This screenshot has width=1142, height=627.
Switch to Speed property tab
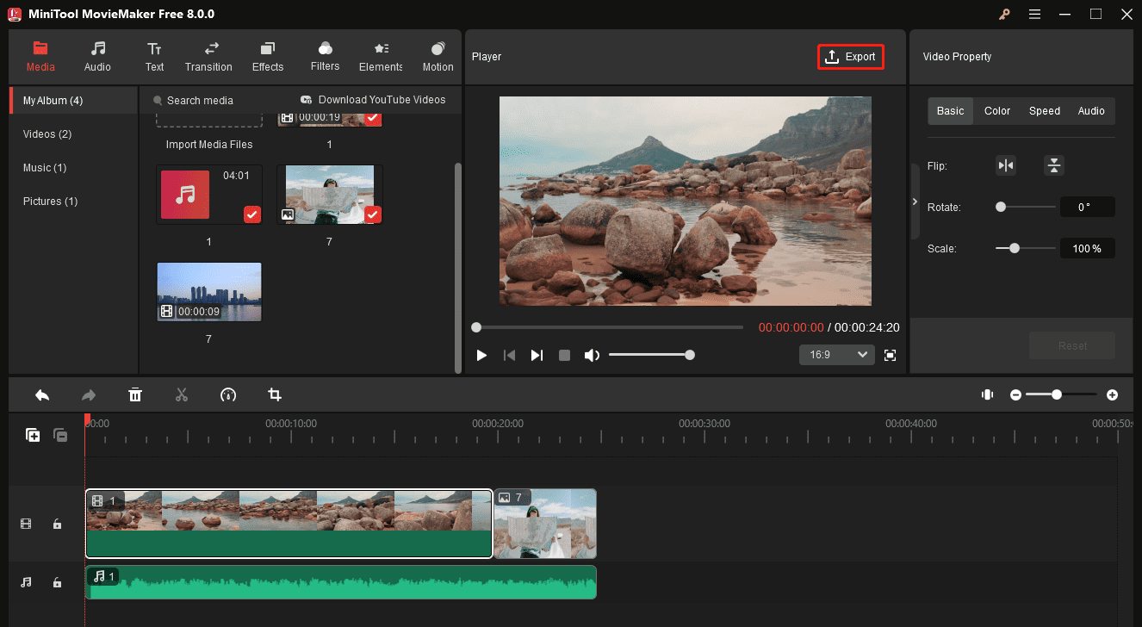pos(1045,111)
